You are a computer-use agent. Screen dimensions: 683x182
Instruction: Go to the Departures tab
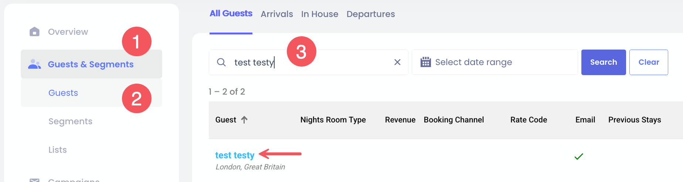tap(371, 14)
